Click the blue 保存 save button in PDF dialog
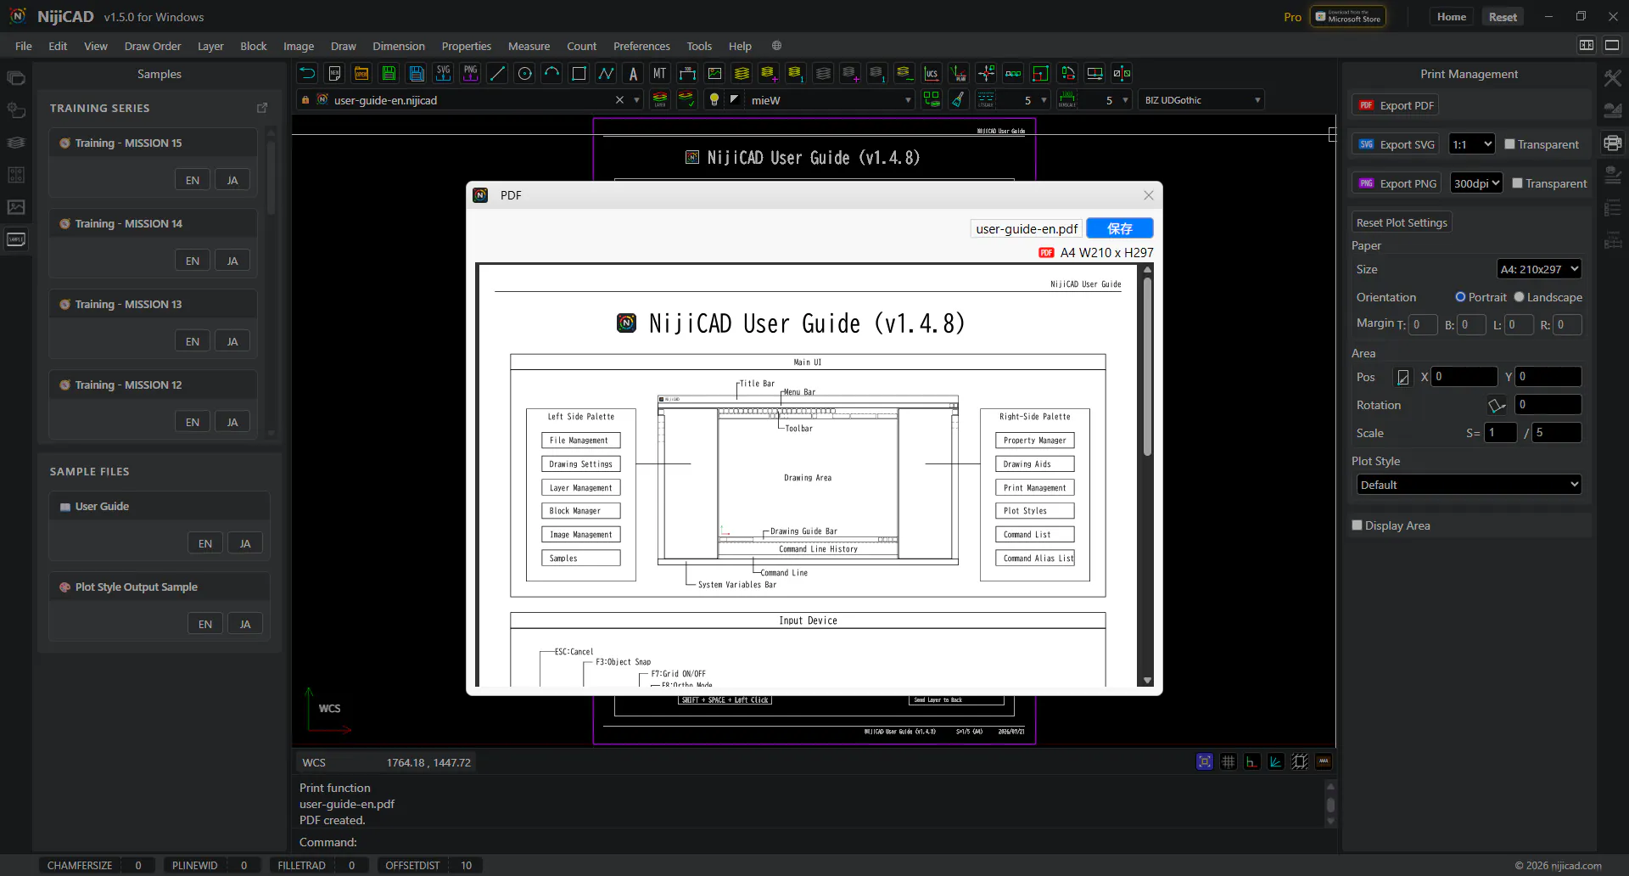This screenshot has height=876, width=1629. click(1120, 228)
